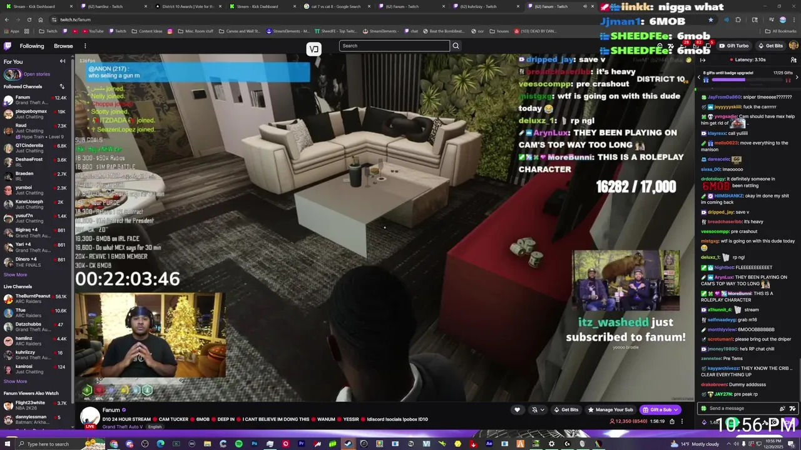
Task: Open notification bell dropdown under stream
Action: pyautogui.click(x=538, y=410)
